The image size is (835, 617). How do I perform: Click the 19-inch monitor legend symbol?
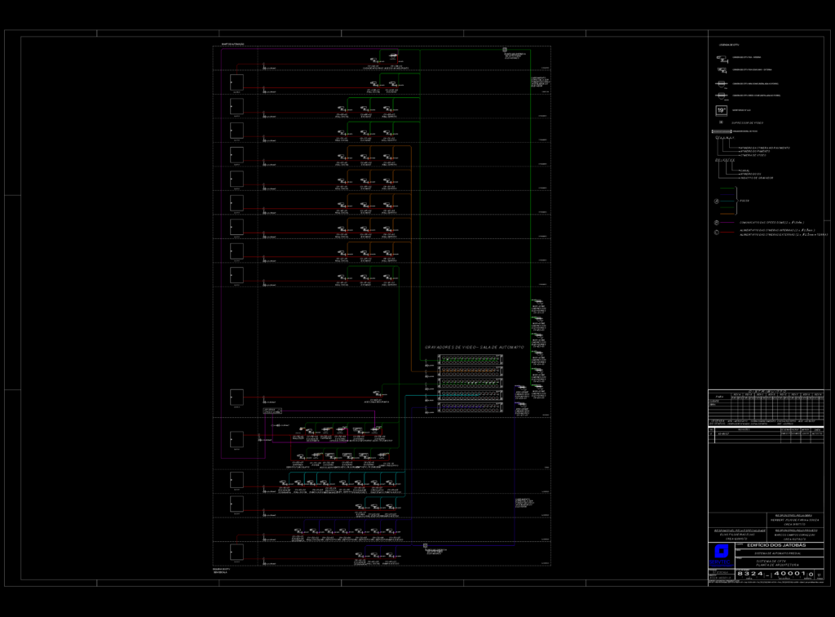click(722, 111)
